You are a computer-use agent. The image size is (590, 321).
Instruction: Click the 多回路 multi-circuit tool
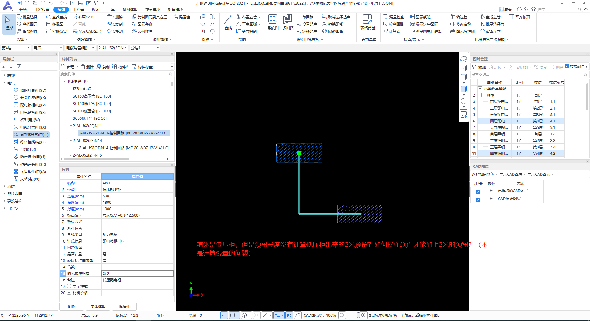click(288, 23)
